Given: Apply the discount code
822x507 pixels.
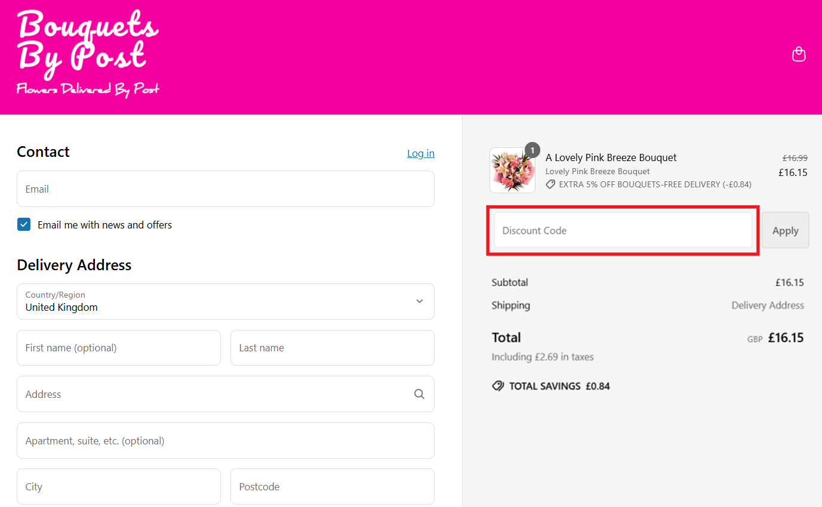Looking at the screenshot, I should (x=785, y=230).
